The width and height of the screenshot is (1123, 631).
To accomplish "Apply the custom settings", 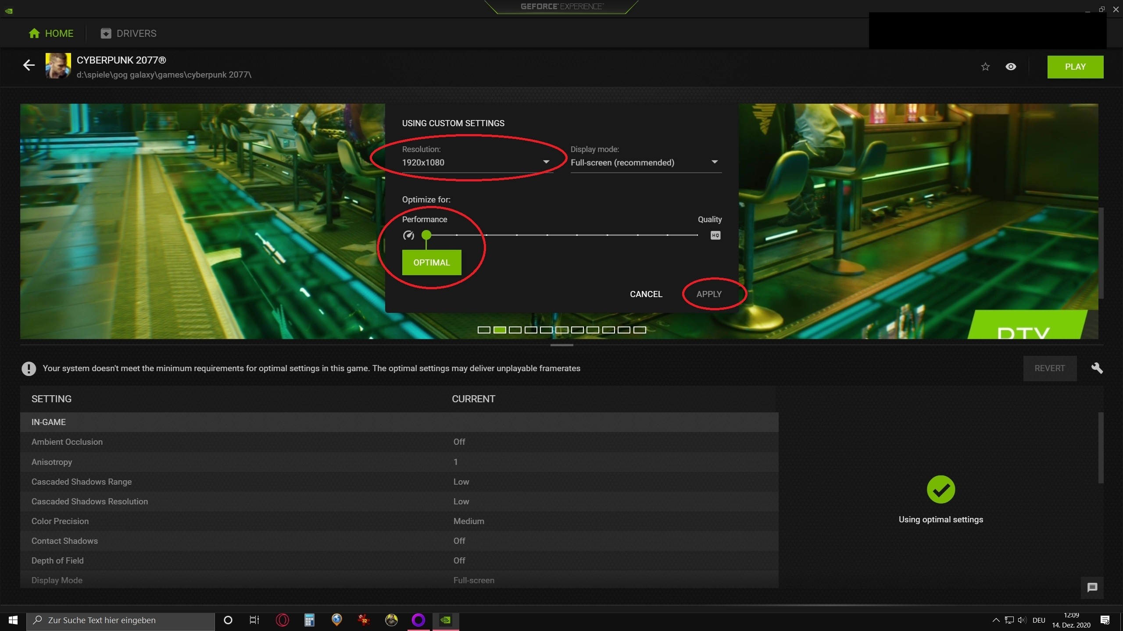I will [709, 294].
